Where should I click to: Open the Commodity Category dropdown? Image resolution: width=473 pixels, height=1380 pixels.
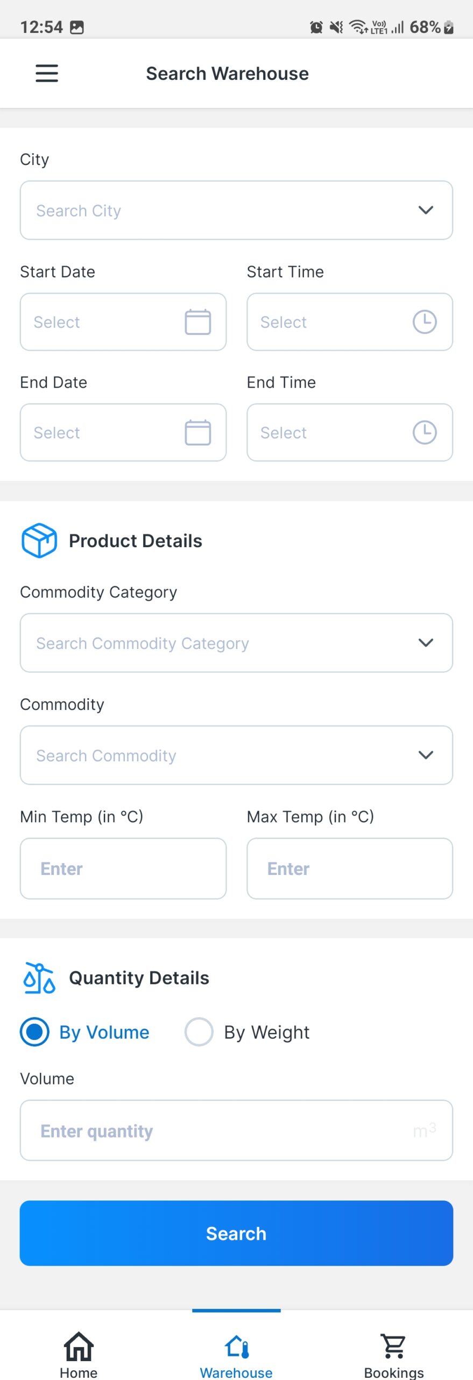236,643
